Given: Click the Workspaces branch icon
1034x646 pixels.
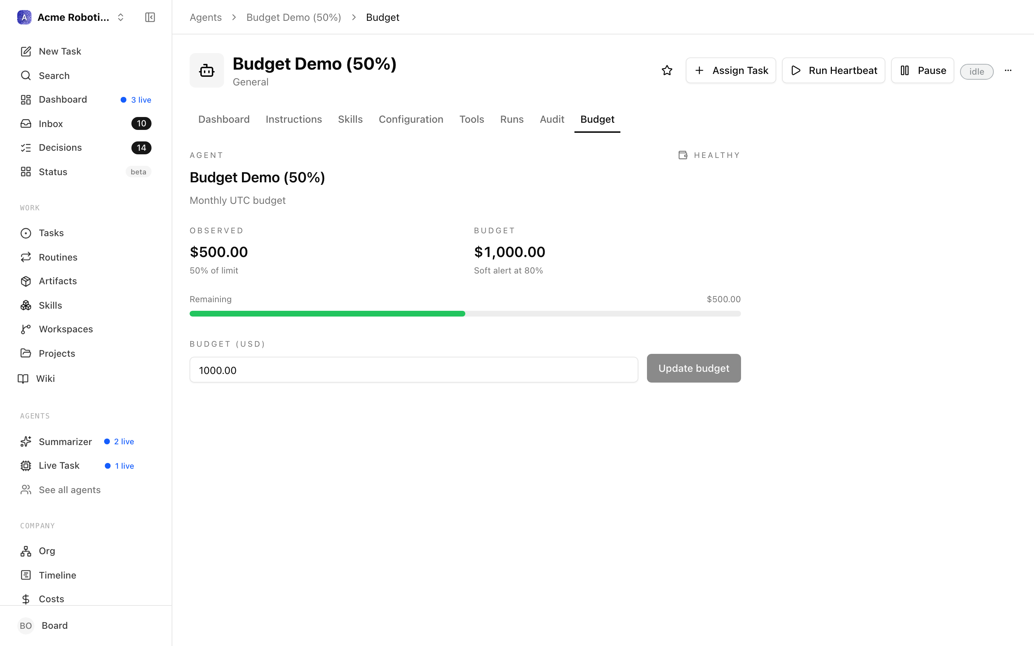Looking at the screenshot, I should [x=26, y=329].
